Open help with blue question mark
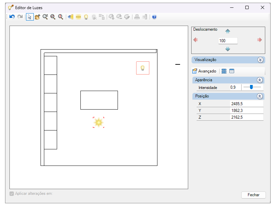This screenshot has width=274, height=207. [x=154, y=17]
